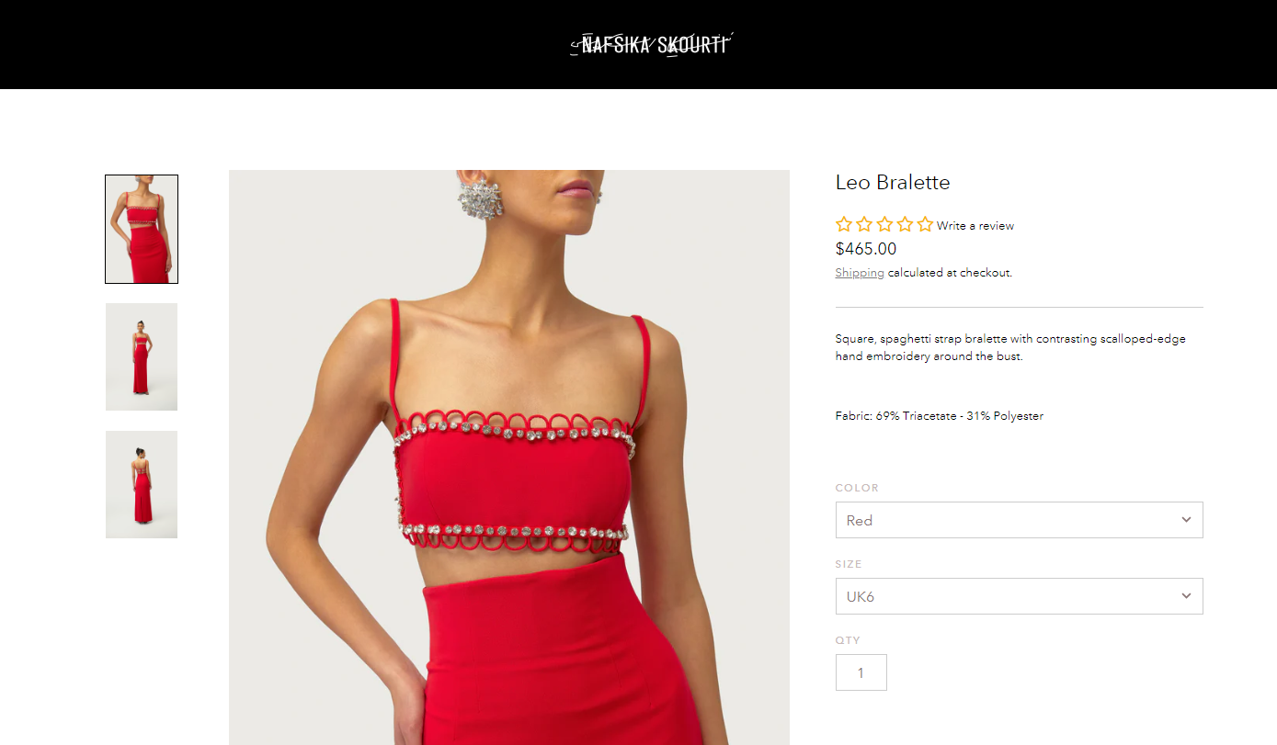The height and width of the screenshot is (745, 1277).
Task: Open the Shipping policy link
Action: [x=860, y=273]
